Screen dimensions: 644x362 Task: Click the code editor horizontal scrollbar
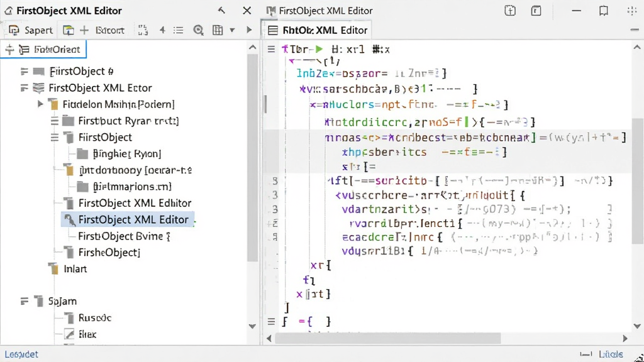(x=387, y=338)
